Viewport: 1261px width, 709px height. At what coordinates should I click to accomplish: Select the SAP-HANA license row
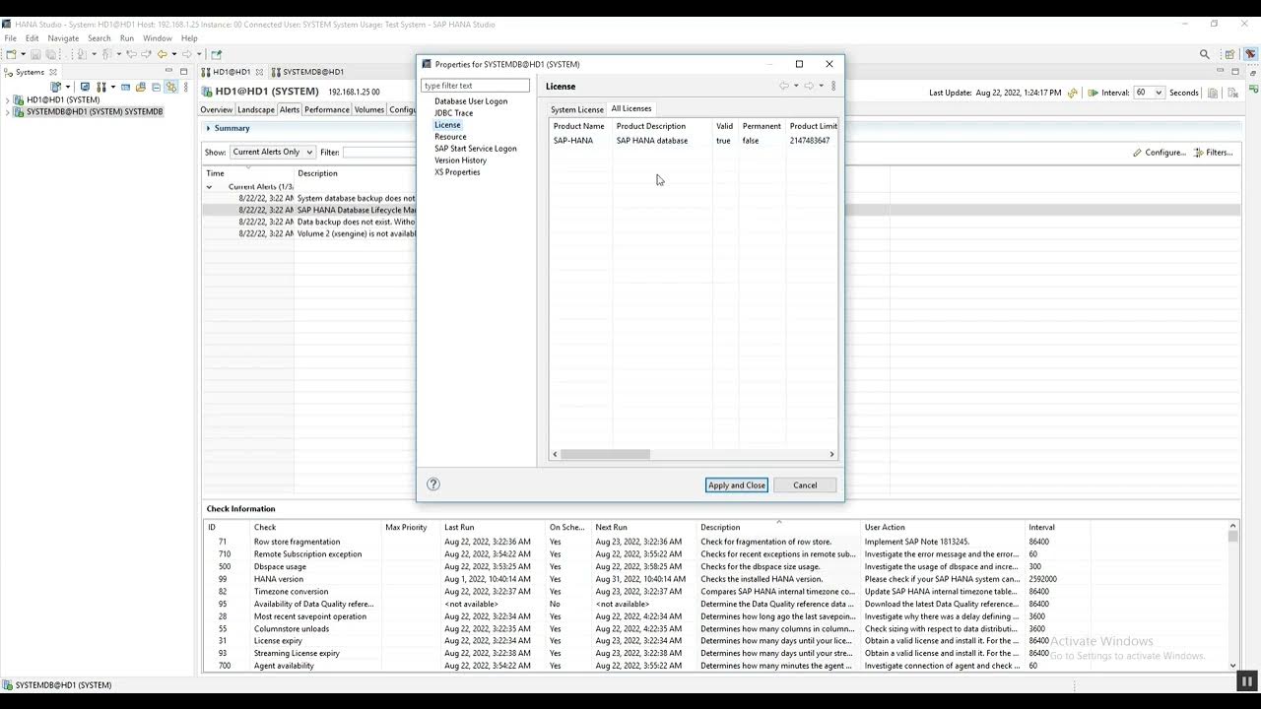coord(694,141)
